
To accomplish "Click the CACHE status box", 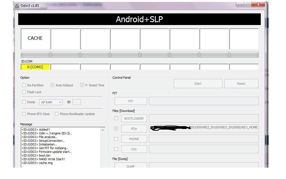I will (x=35, y=39).
